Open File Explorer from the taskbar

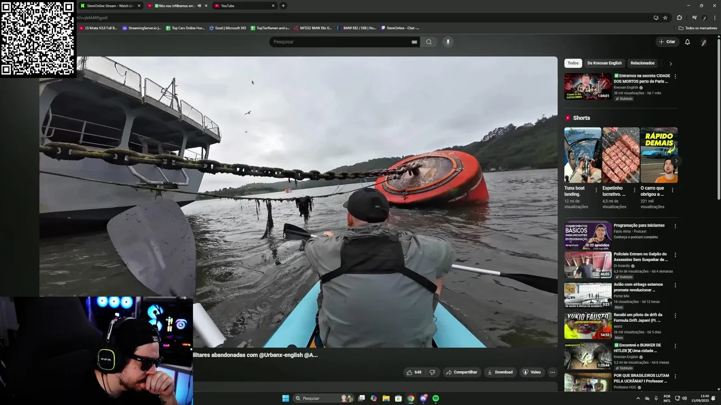pyautogui.click(x=386, y=398)
